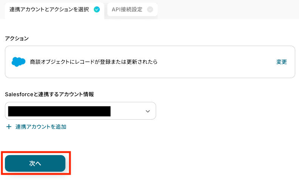299x180 pixels.
Task: Click gray checkmark icon beside API接続設定
Action: [x=150, y=10]
